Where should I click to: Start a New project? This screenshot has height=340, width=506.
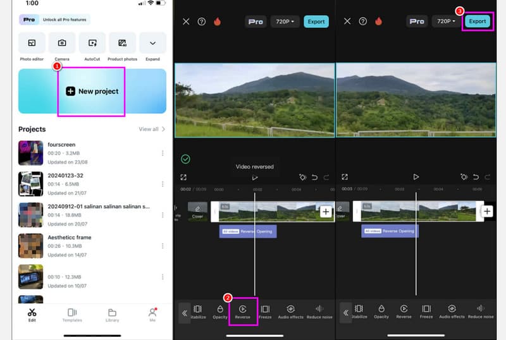[x=92, y=91]
